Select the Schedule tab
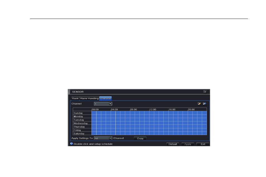The height and width of the screenshot is (177, 266). (105, 98)
